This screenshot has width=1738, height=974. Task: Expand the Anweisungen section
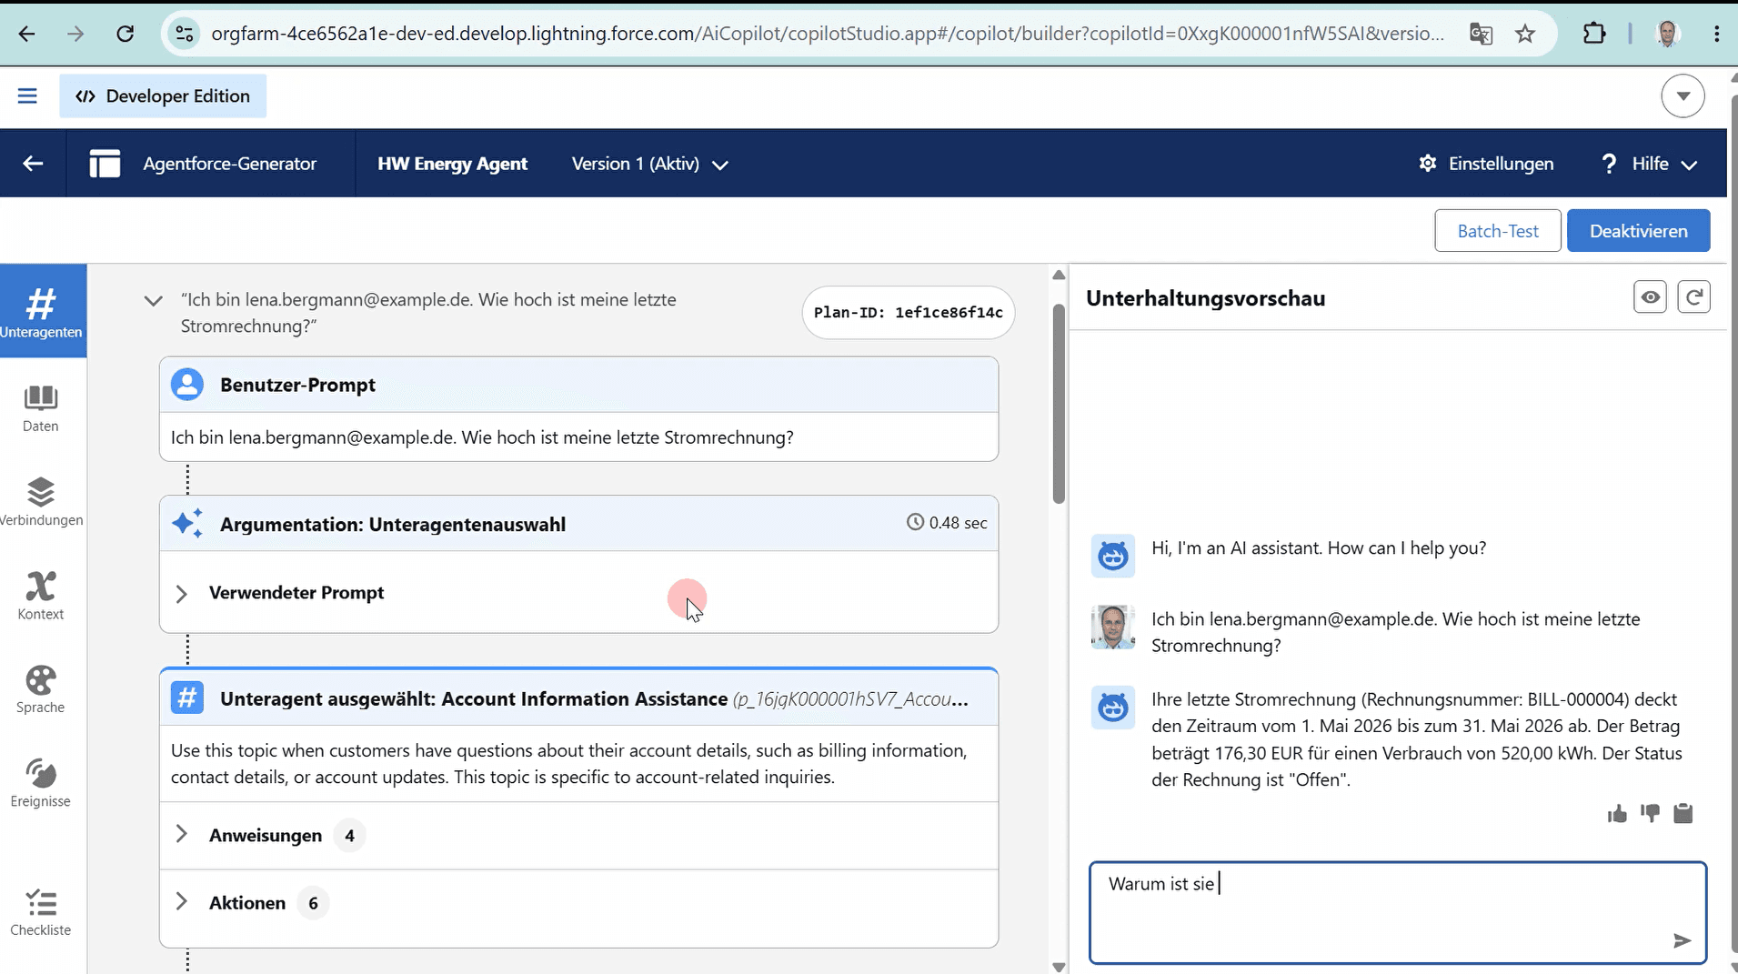tap(181, 835)
